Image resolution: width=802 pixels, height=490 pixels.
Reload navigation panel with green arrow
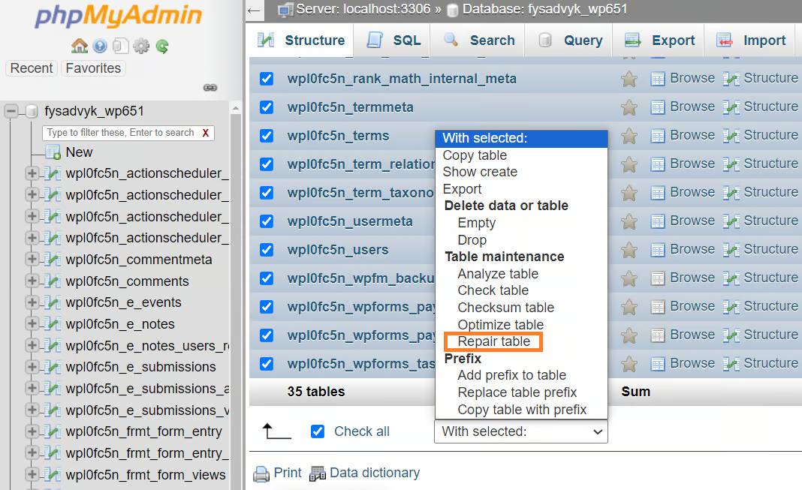(161, 47)
